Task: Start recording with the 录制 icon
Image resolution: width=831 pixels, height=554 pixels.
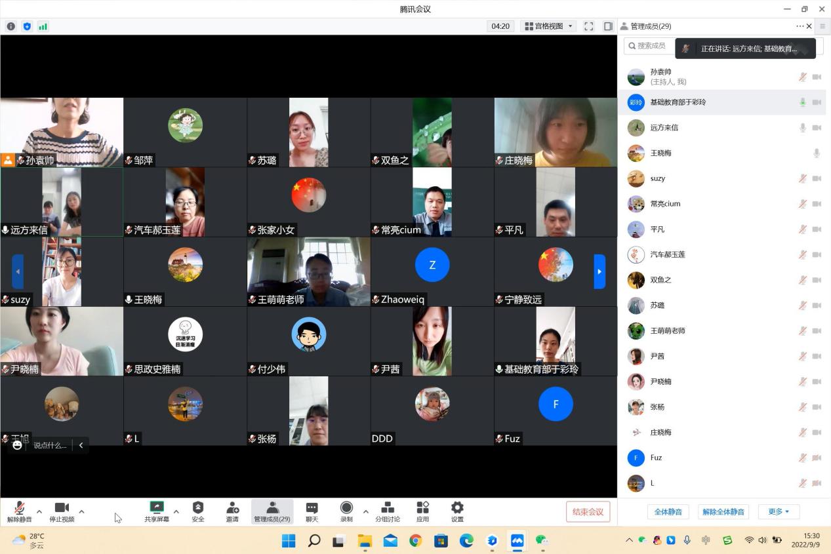Action: click(346, 508)
